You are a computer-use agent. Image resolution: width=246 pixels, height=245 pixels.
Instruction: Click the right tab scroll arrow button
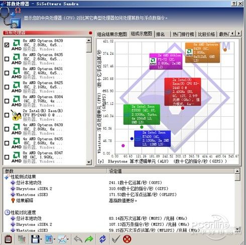tap(239, 33)
